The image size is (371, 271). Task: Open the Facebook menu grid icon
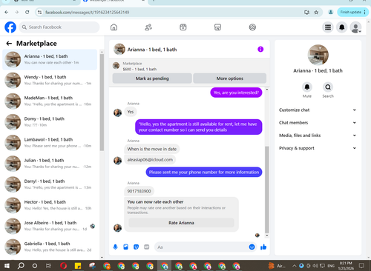coord(328,27)
